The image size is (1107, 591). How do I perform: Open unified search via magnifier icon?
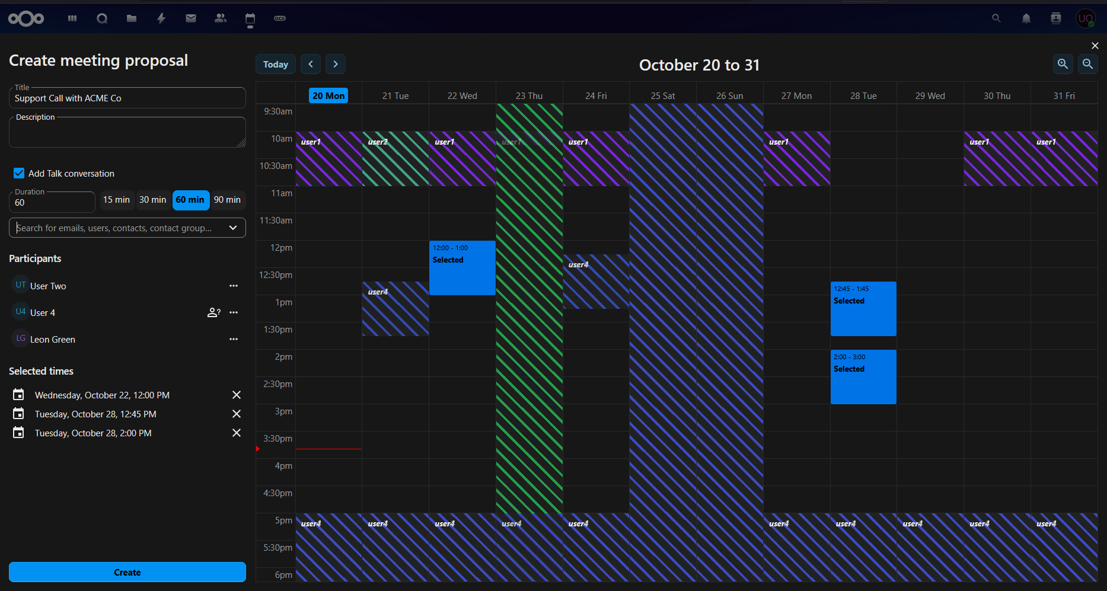(x=996, y=18)
